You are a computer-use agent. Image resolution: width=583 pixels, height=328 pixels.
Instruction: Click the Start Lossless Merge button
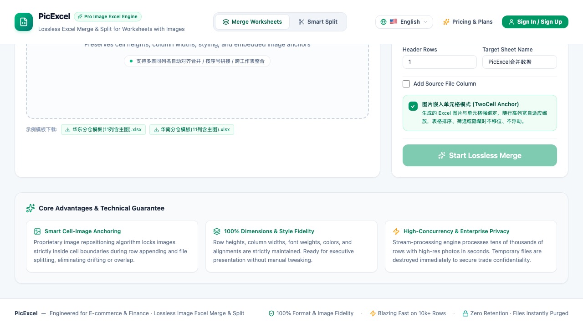click(480, 155)
